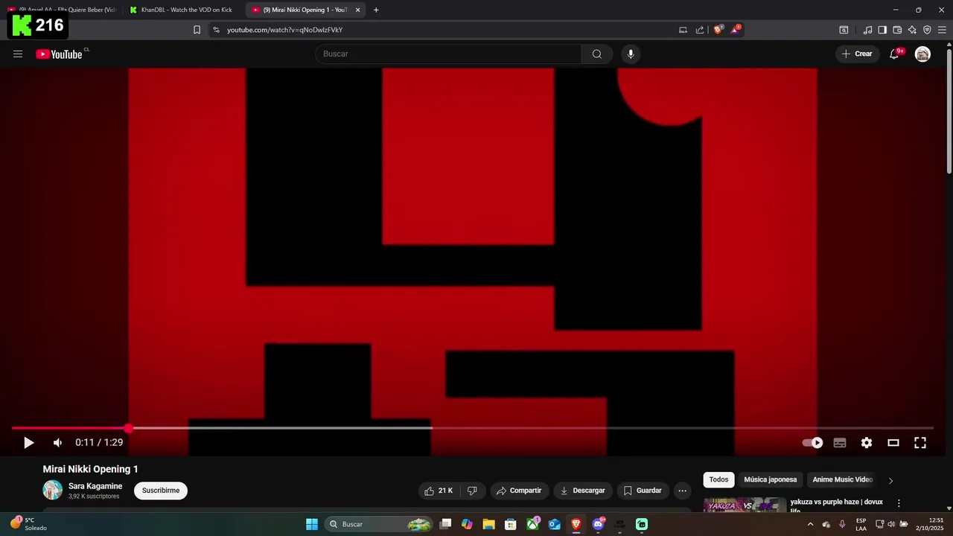Like the video with 21 K thumbs up
Image resolution: width=953 pixels, height=536 pixels.
pyautogui.click(x=439, y=491)
